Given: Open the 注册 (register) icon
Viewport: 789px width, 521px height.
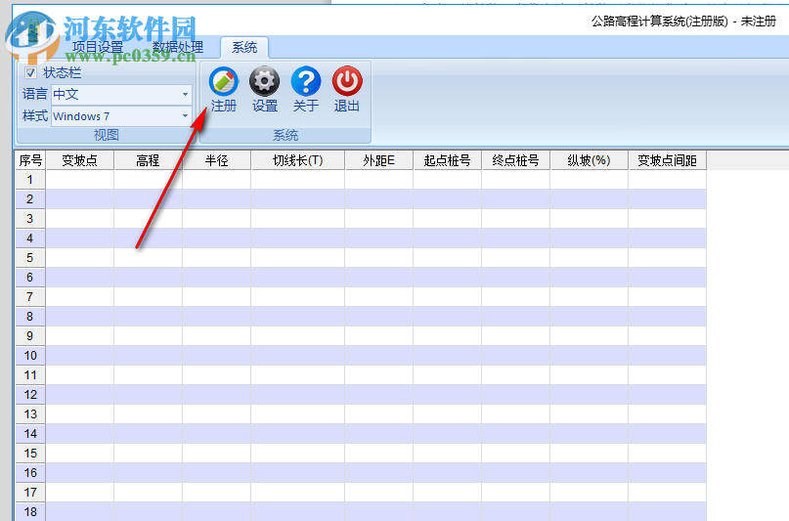Looking at the screenshot, I should click(x=224, y=89).
